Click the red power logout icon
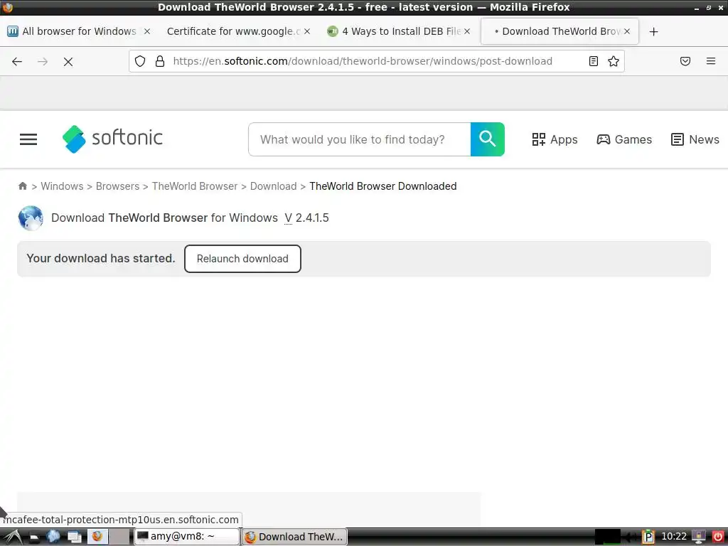This screenshot has height=546, width=728. coord(717,537)
